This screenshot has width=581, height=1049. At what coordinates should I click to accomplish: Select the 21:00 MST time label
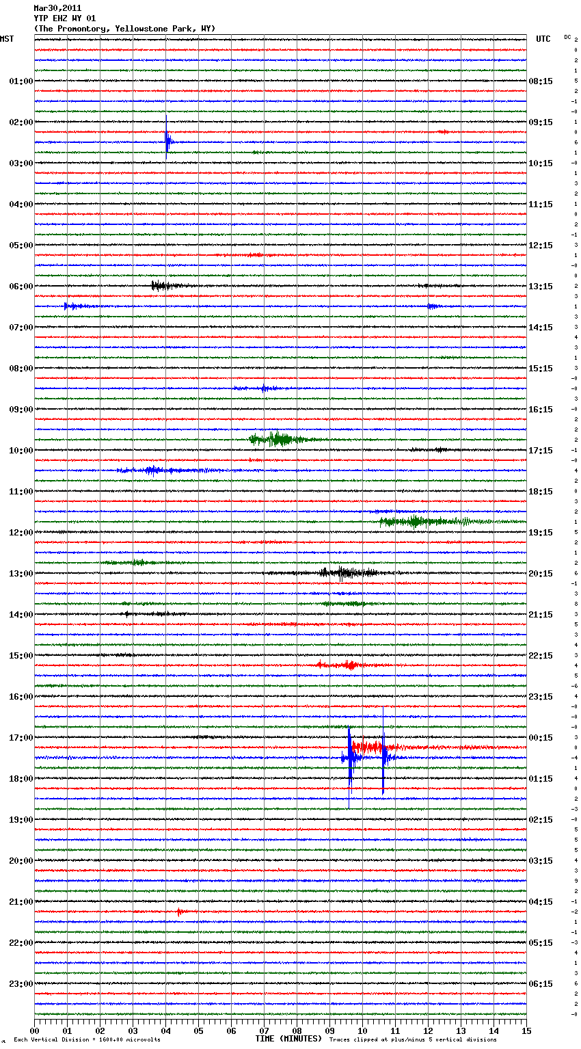21,902
